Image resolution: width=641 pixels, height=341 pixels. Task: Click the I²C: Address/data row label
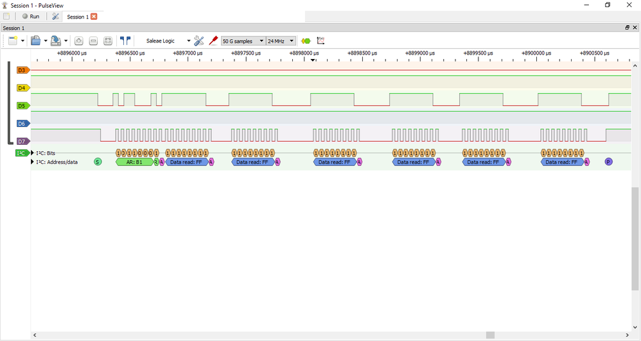tap(57, 162)
